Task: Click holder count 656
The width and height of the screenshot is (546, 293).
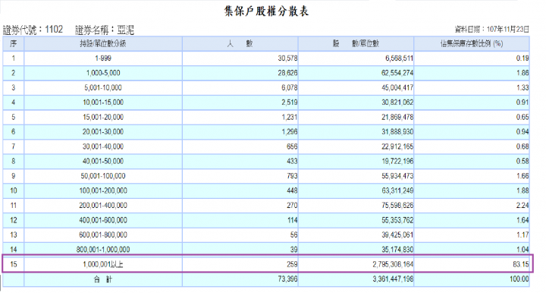Action: (292, 146)
